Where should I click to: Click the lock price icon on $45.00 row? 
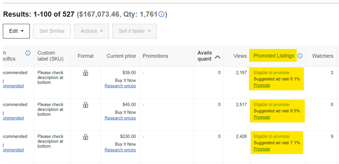tap(86, 105)
